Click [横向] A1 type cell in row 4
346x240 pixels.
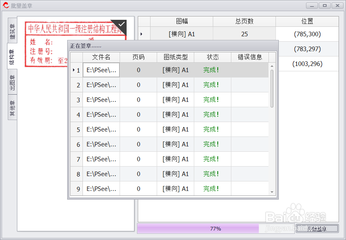pos(175,115)
